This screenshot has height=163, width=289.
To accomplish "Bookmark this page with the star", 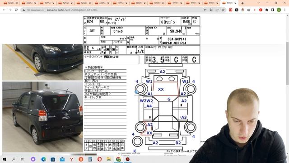I will tap(223, 10).
